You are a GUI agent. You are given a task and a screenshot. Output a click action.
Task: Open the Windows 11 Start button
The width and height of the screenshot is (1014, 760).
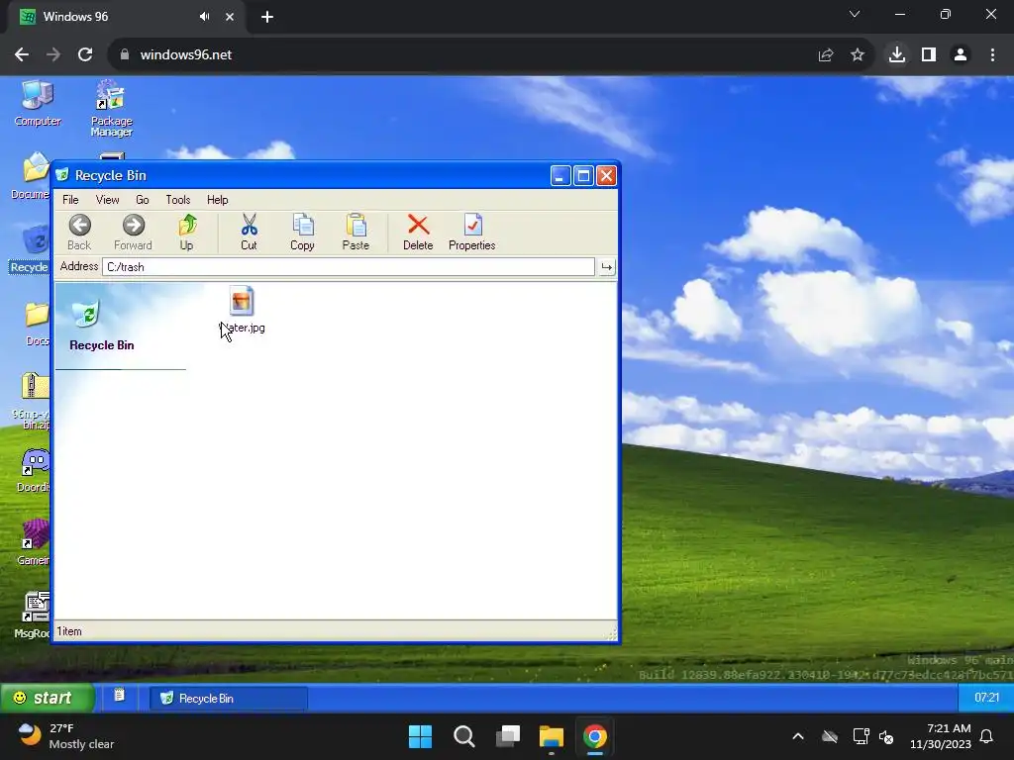point(420,736)
